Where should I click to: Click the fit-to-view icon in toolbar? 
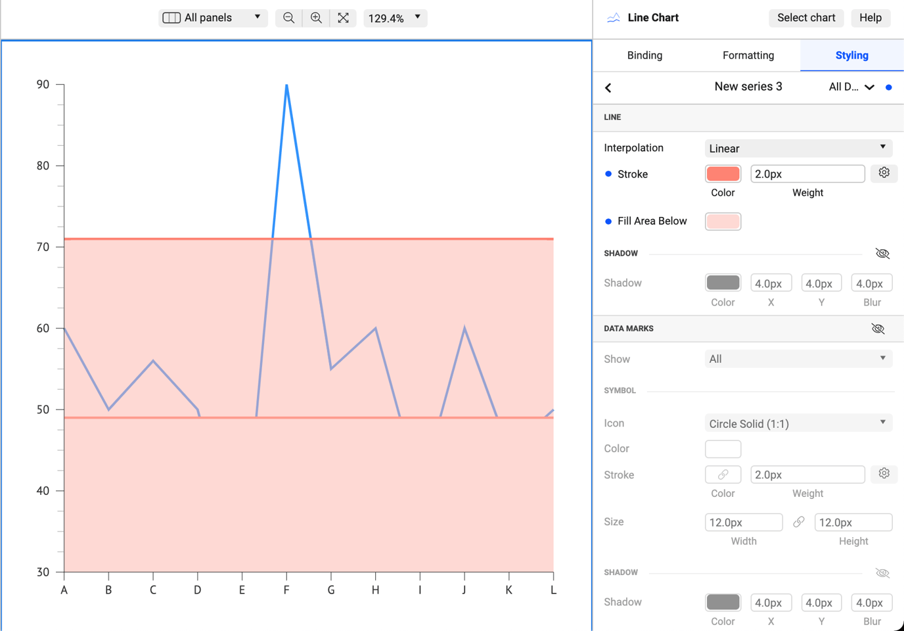[x=343, y=18]
